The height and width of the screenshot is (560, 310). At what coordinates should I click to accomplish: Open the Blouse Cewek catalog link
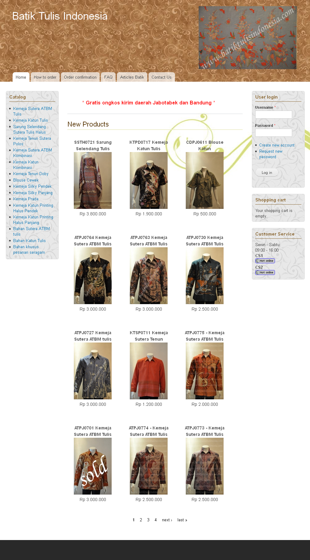(26, 180)
